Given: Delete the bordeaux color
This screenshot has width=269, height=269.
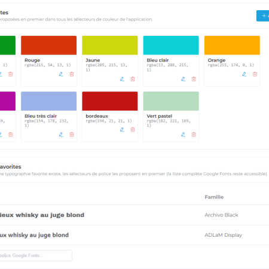Looking at the screenshot, I should 133,130.
